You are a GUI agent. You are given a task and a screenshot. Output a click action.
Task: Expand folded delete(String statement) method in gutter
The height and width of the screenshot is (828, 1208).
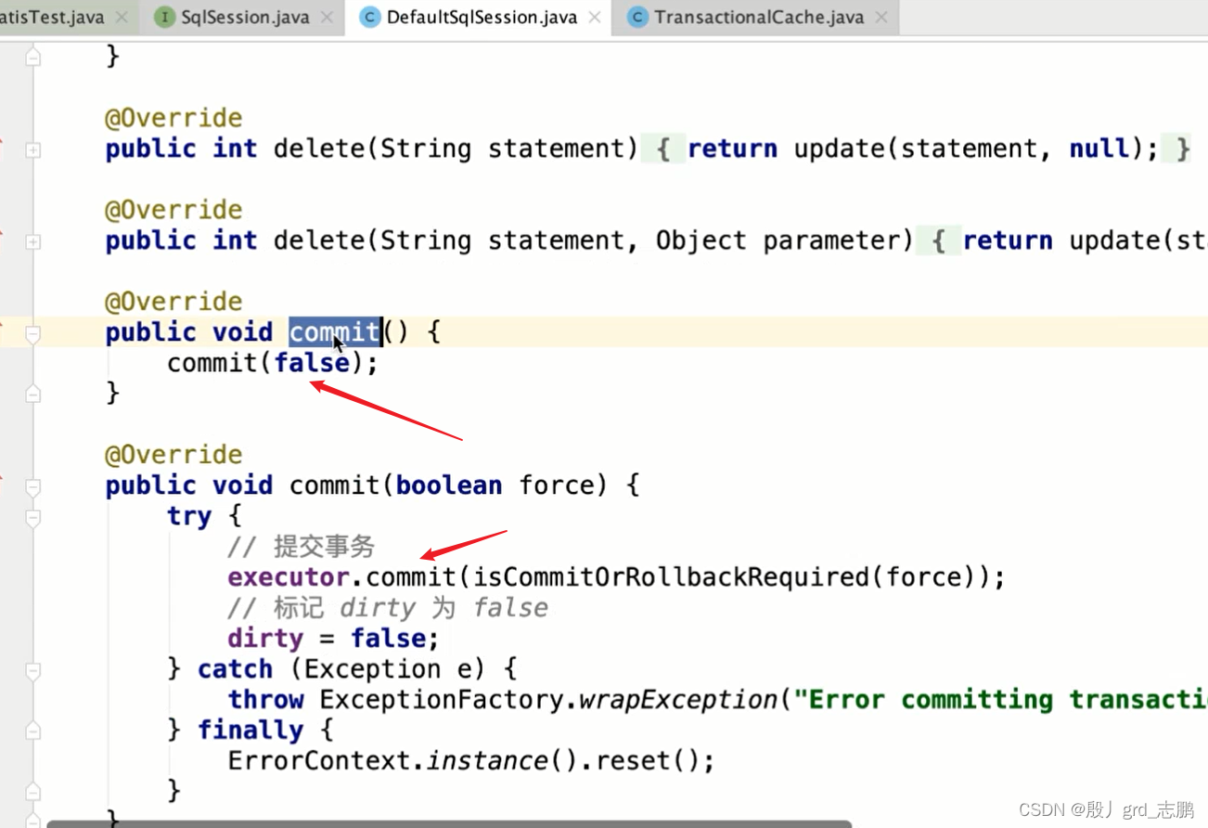point(32,149)
